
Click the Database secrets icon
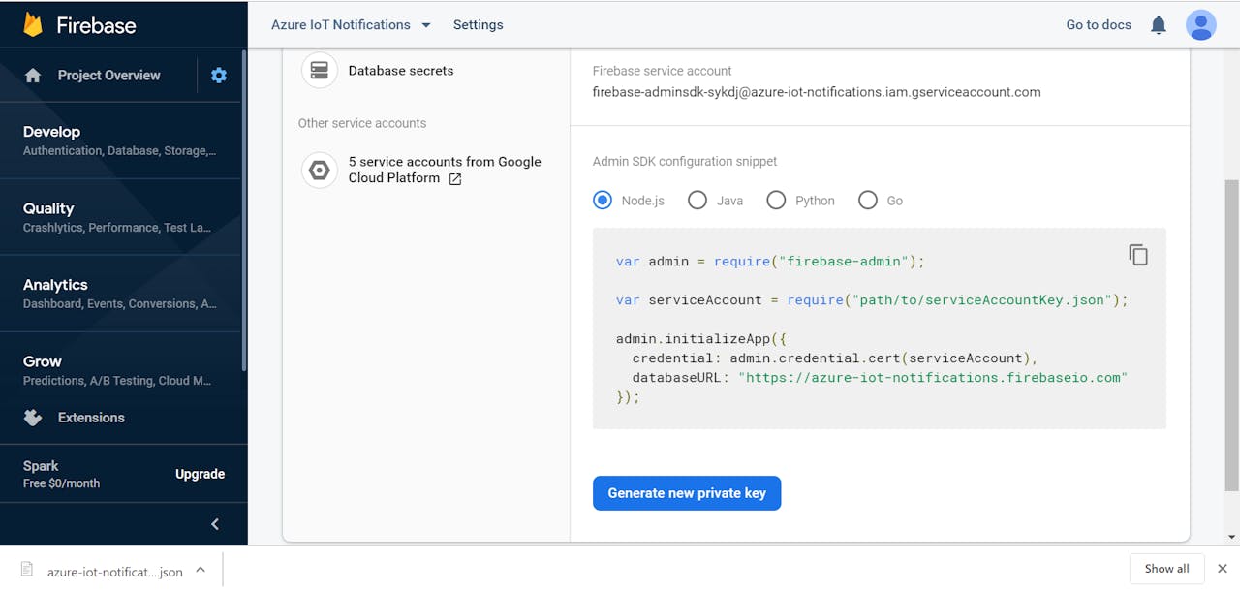click(x=319, y=71)
